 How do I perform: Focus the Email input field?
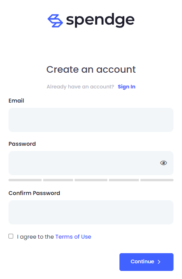tap(91, 120)
